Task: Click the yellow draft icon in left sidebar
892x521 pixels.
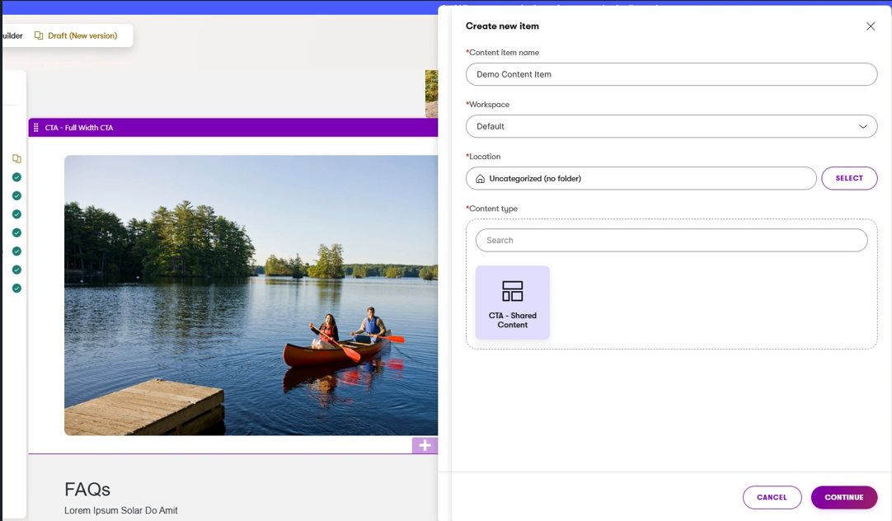Action: click(x=16, y=159)
